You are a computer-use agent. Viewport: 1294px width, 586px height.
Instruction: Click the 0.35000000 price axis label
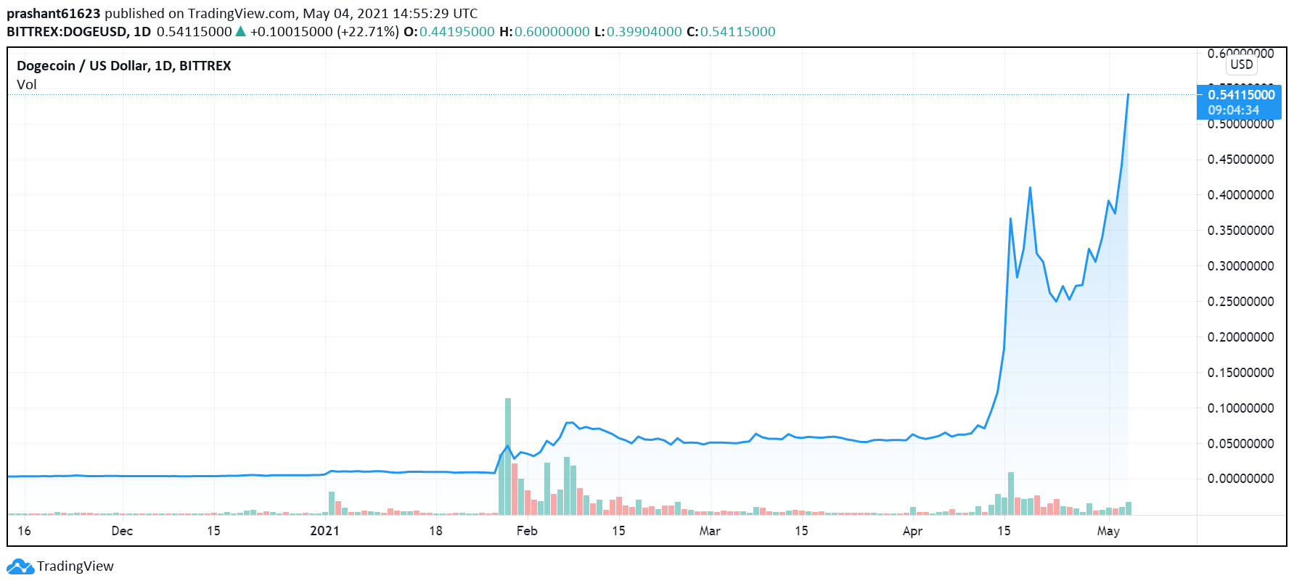1241,231
